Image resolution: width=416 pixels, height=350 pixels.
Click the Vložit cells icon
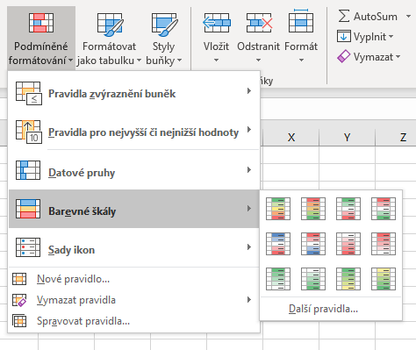tap(217, 23)
